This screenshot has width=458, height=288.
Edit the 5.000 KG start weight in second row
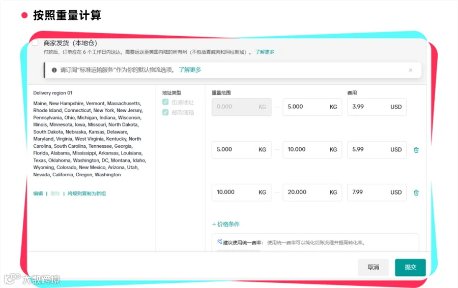242,149
